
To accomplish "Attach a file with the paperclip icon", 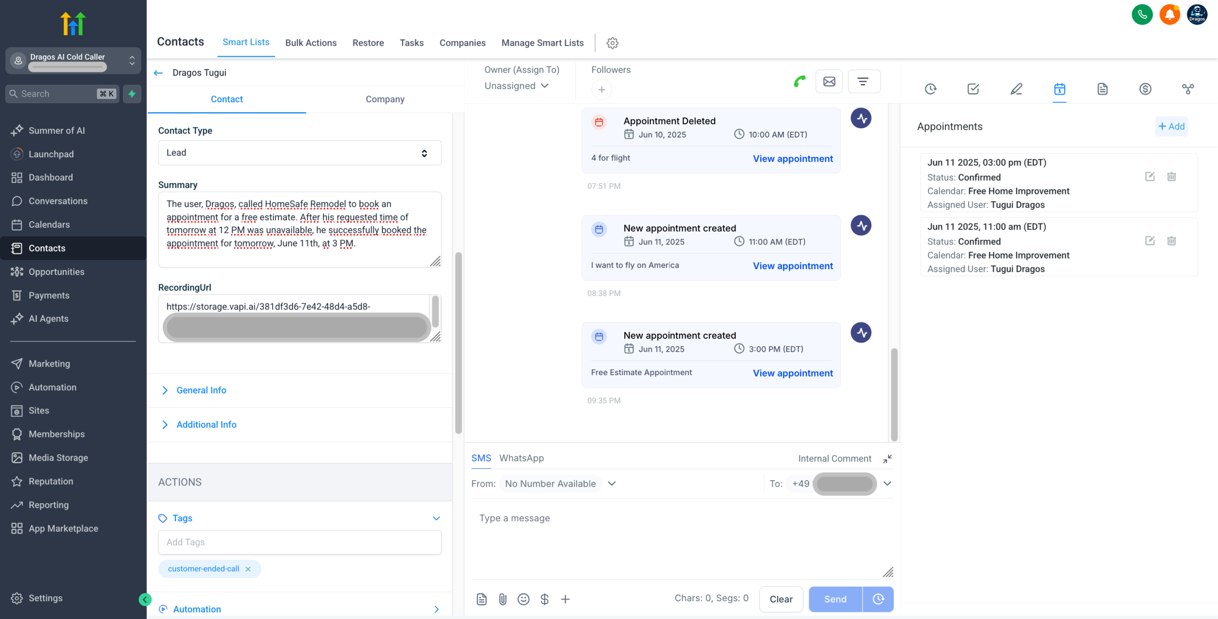I will click(x=502, y=599).
